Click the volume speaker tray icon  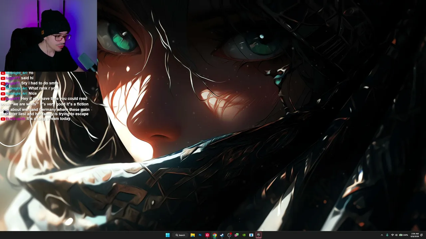pos(396,235)
